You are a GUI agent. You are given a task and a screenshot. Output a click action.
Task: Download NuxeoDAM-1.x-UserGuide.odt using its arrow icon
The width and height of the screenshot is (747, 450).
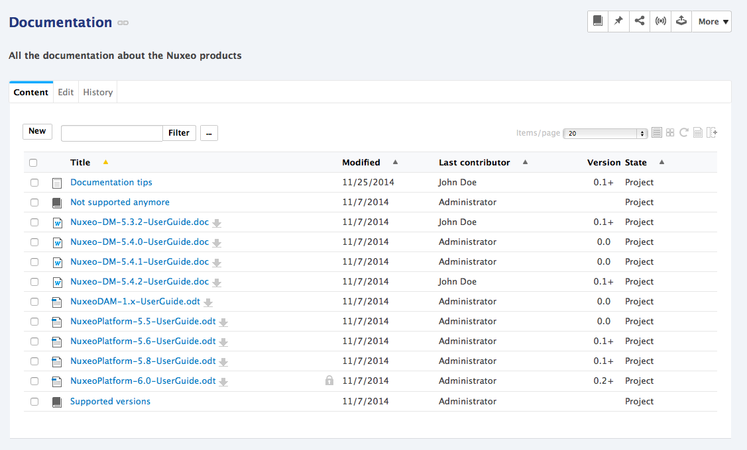208,302
